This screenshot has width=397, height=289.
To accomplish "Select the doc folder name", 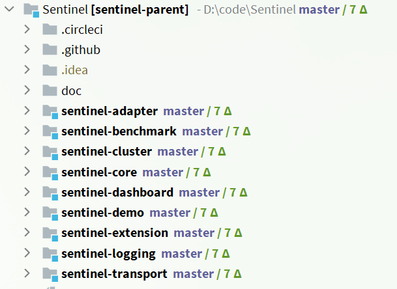I will [71, 91].
